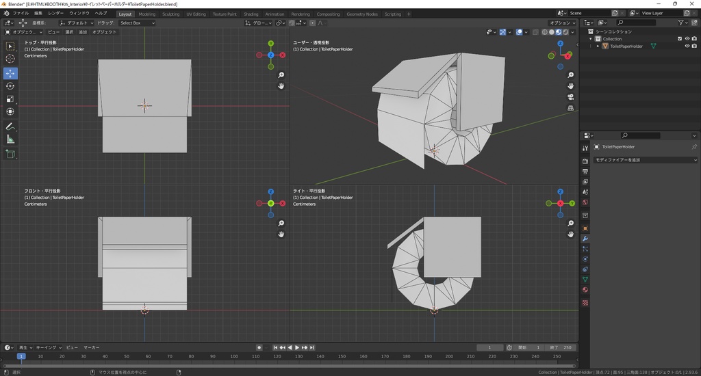Hide ToiletPaperHolder using its eye icon

687,46
